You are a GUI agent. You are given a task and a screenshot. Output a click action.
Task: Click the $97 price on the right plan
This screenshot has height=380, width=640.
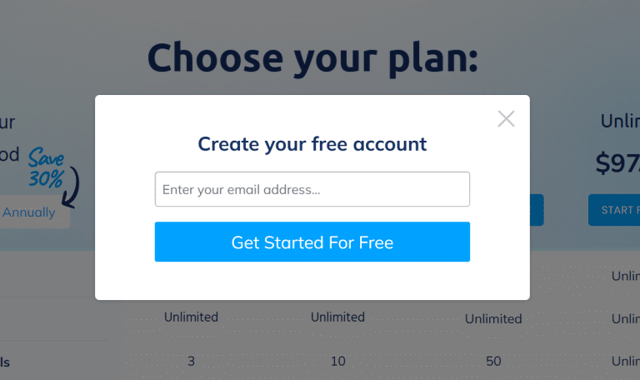[x=617, y=162]
